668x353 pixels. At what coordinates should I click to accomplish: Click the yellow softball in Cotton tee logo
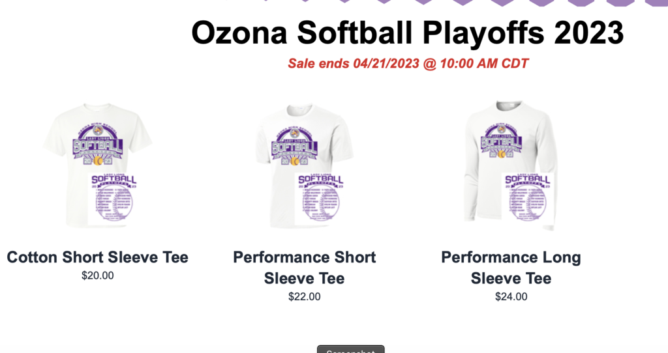click(98, 160)
